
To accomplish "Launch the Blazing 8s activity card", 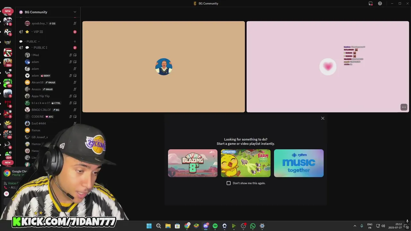I will click(193, 163).
